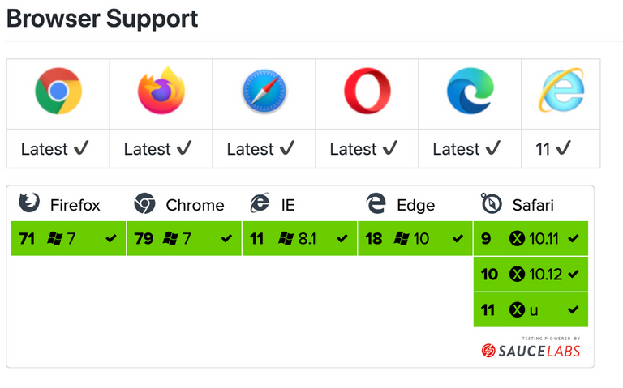
Task: Click the red Opera logo
Action: pyautogui.click(x=367, y=91)
